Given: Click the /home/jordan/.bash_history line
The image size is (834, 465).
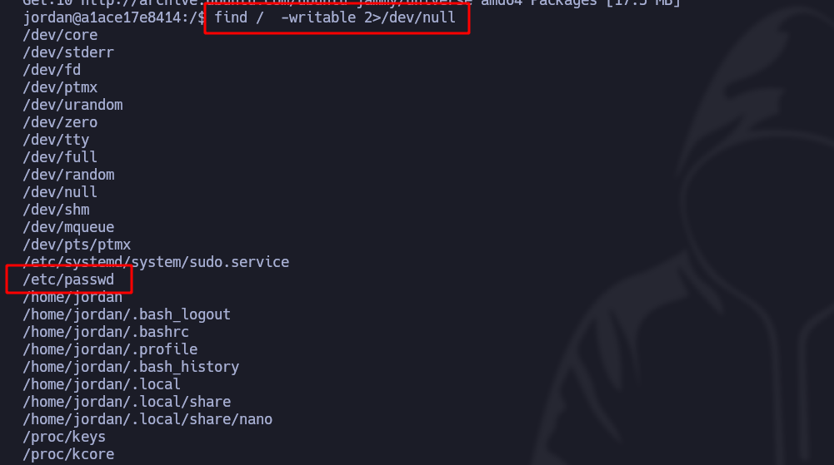Looking at the screenshot, I should click(x=131, y=367).
